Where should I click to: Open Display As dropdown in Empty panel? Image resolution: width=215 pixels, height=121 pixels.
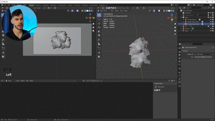203,54
